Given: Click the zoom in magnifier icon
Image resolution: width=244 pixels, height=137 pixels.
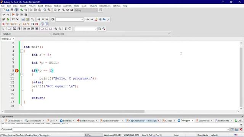Looking at the screenshot, I should [56, 29].
